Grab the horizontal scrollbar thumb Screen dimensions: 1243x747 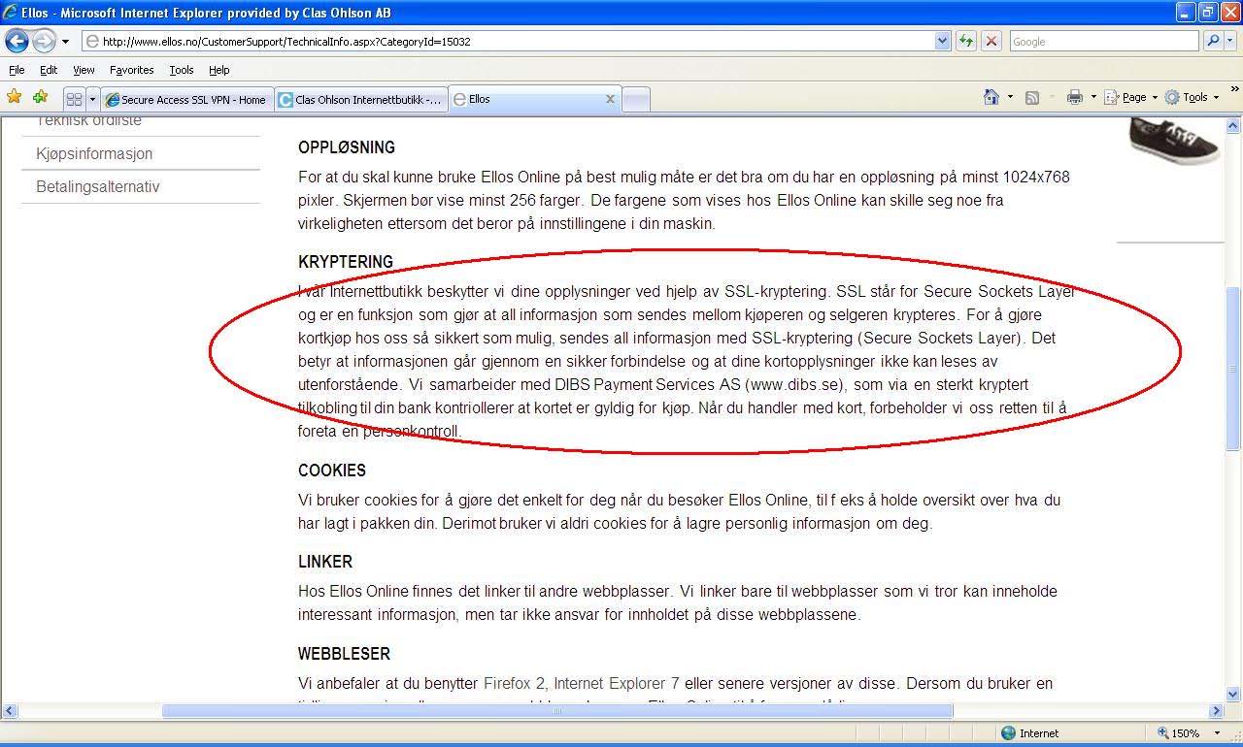(556, 711)
